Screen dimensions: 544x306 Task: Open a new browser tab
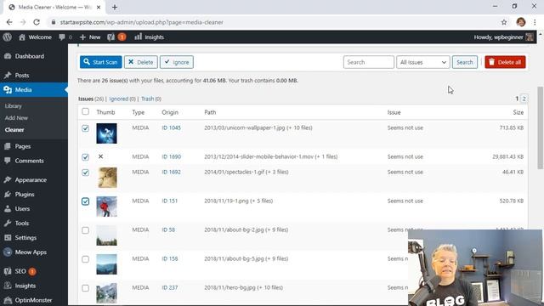pyautogui.click(x=115, y=7)
